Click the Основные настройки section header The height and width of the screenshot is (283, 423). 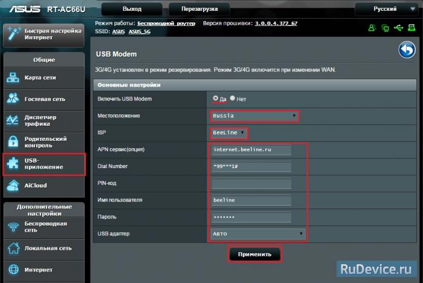254,85
